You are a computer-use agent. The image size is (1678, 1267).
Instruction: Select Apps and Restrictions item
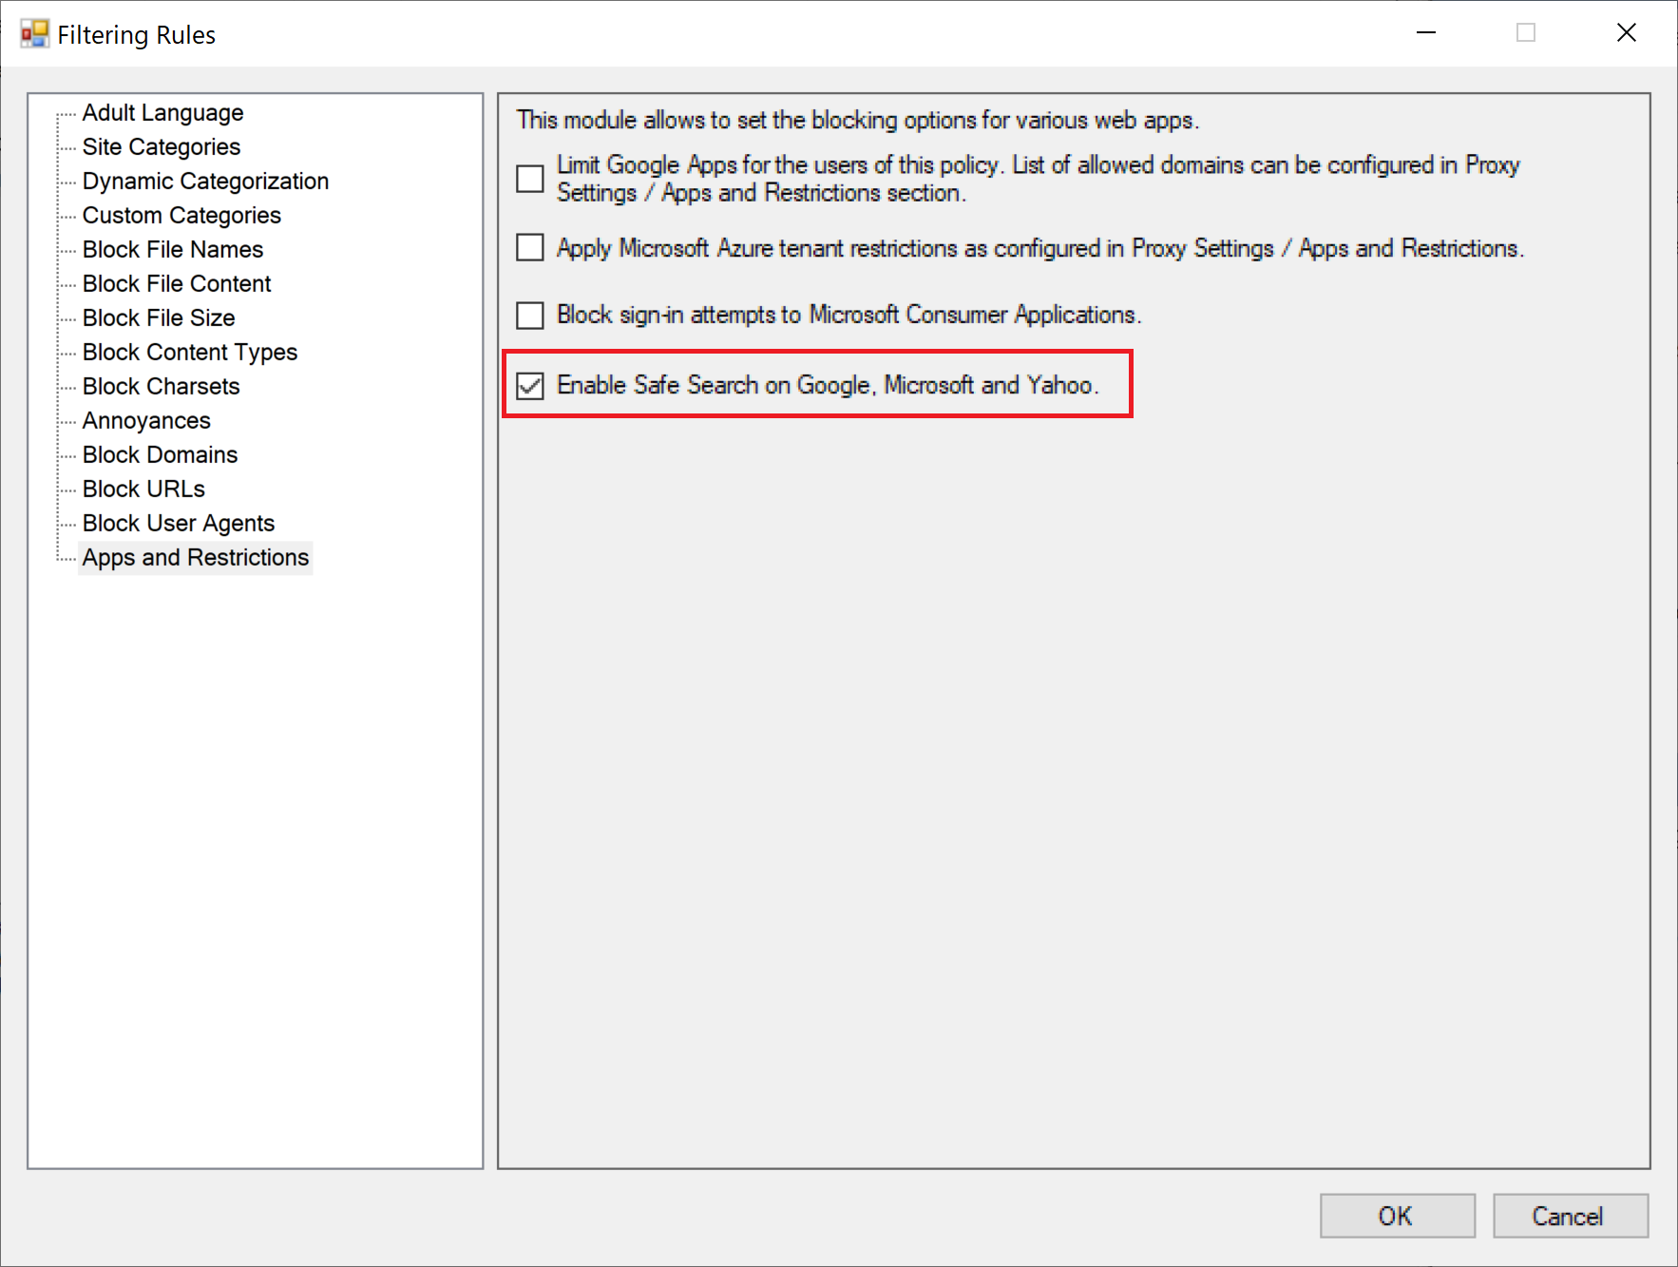(196, 558)
